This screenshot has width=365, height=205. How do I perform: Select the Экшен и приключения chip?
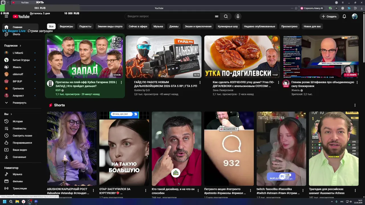(198, 26)
